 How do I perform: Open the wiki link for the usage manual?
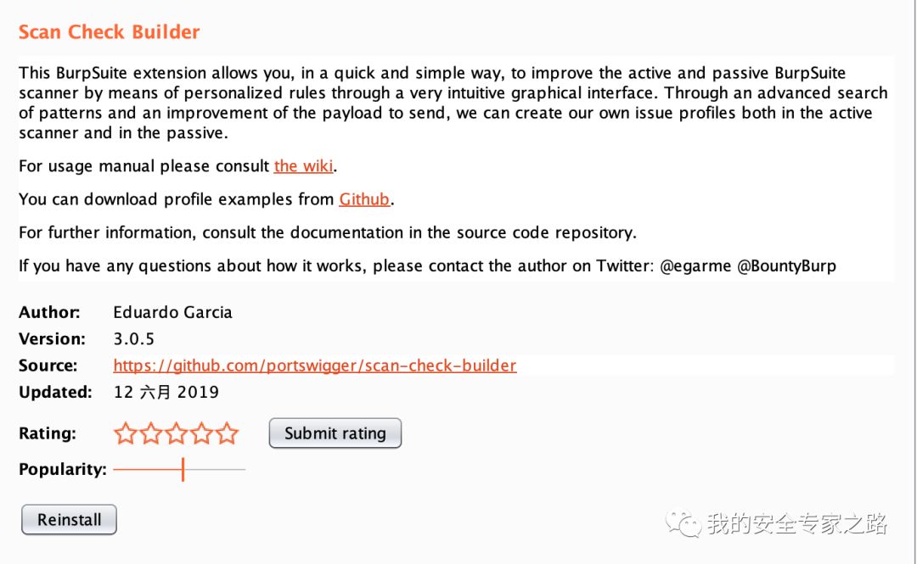303,166
